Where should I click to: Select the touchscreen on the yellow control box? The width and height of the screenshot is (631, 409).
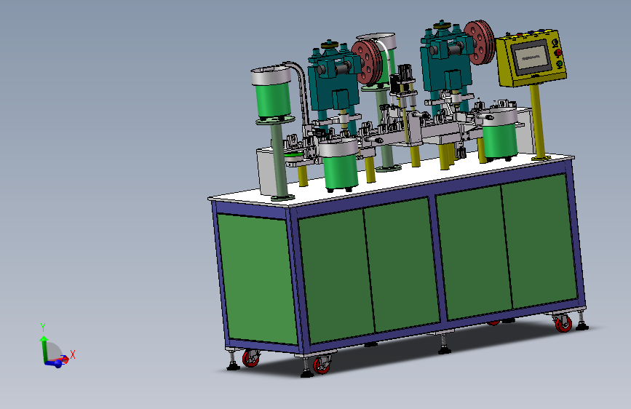pyautogui.click(x=530, y=58)
